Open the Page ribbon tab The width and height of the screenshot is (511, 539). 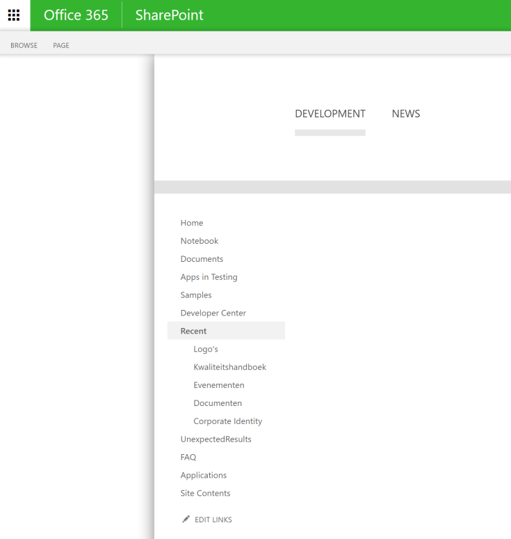pyautogui.click(x=61, y=45)
